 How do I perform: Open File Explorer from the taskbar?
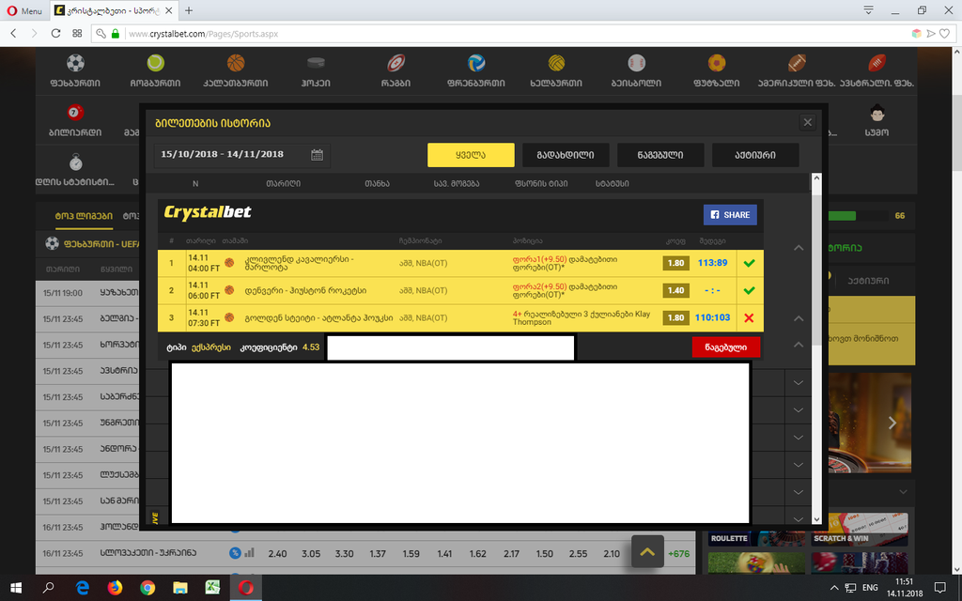coord(179,588)
